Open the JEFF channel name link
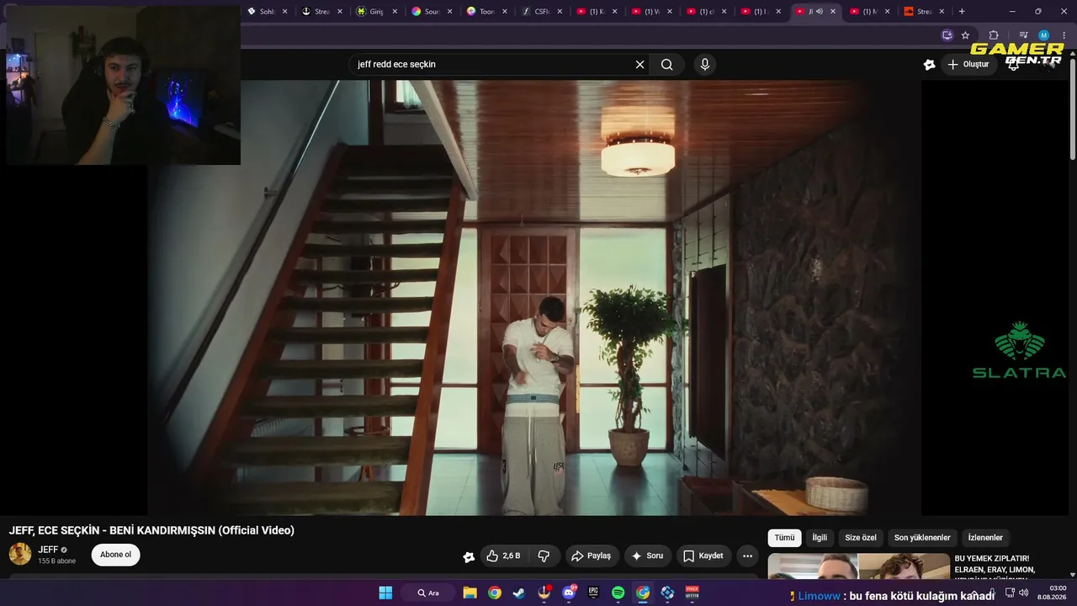The height and width of the screenshot is (606, 1077). [x=48, y=550]
